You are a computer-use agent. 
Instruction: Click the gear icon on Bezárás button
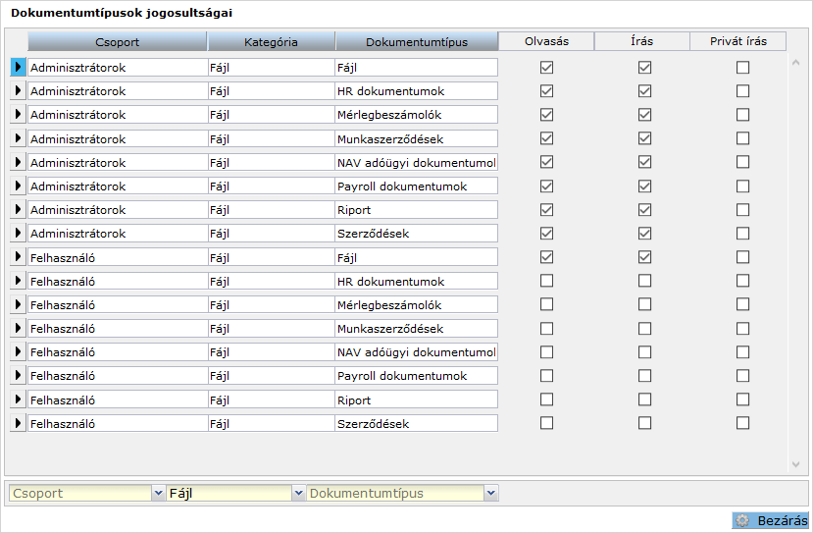click(x=743, y=520)
